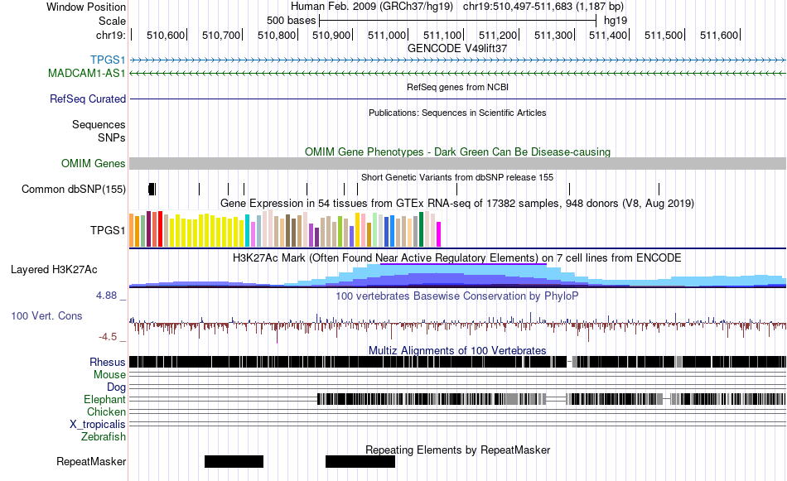The height and width of the screenshot is (481, 787).
Task: Select the Dog alignment row label
Action: point(116,387)
